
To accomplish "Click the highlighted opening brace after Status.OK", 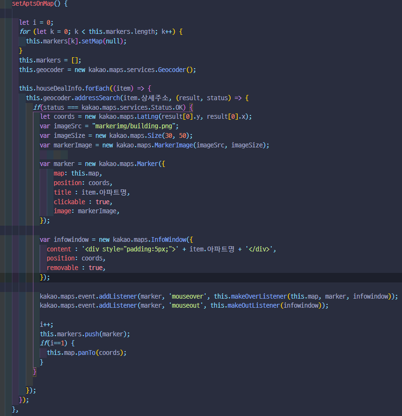I will click(x=191, y=107).
